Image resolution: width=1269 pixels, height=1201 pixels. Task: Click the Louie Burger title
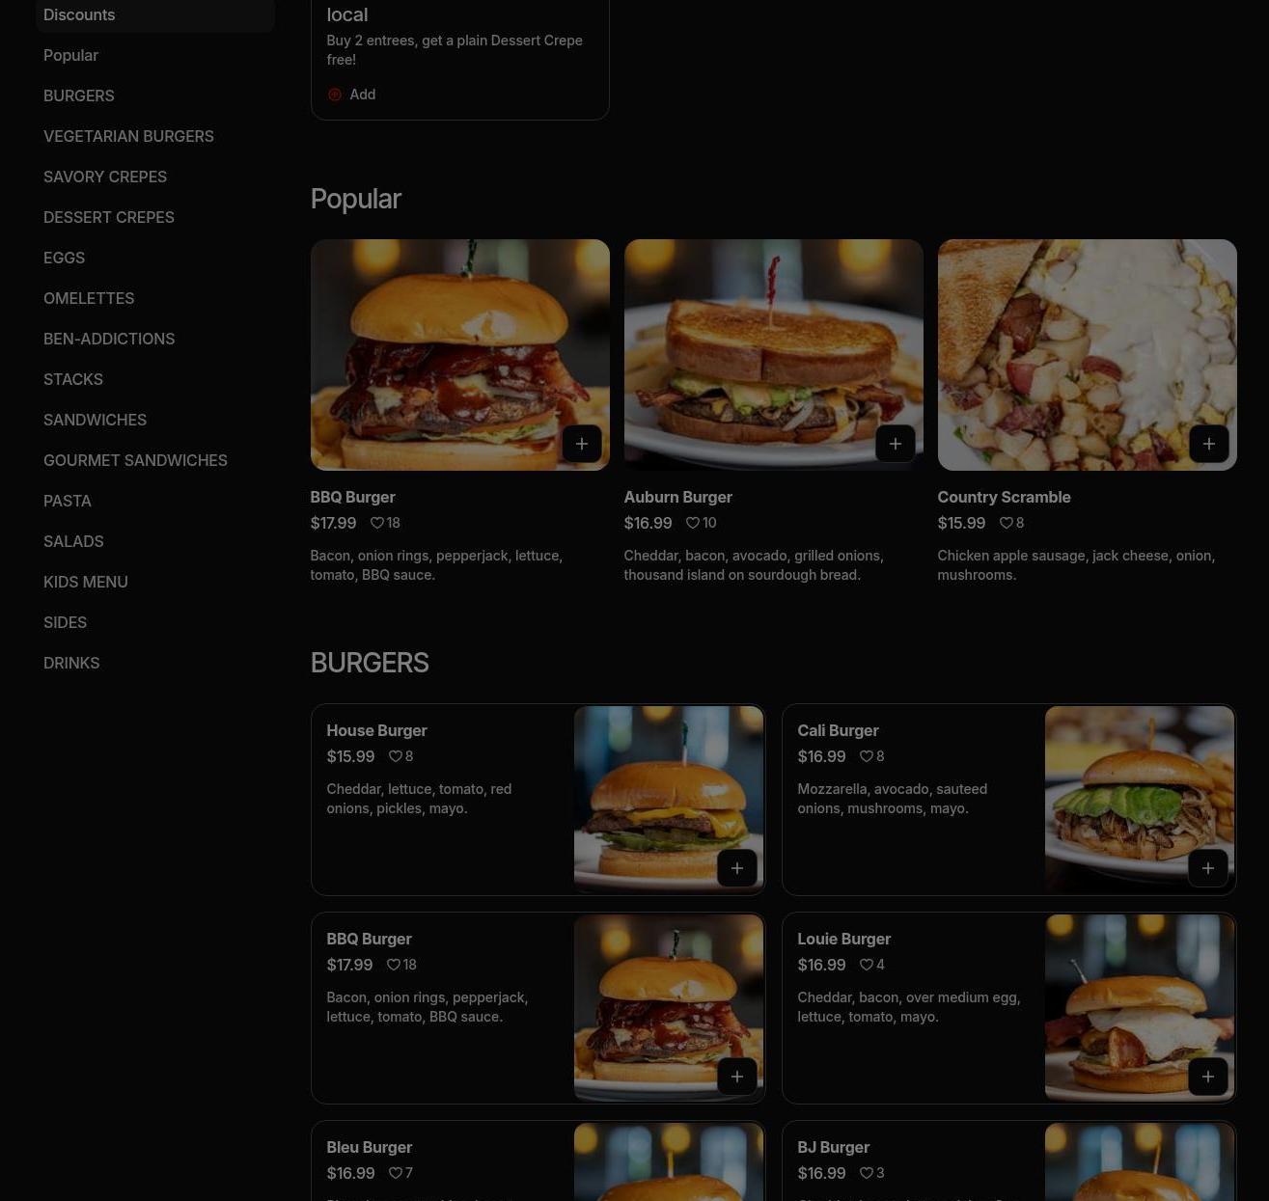click(x=843, y=940)
